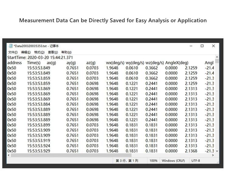Open the 文件(F) File menu
This screenshot has width=228, height=175.
(x=13, y=52)
